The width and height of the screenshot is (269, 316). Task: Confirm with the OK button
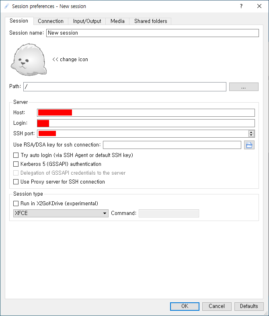coord(185,306)
